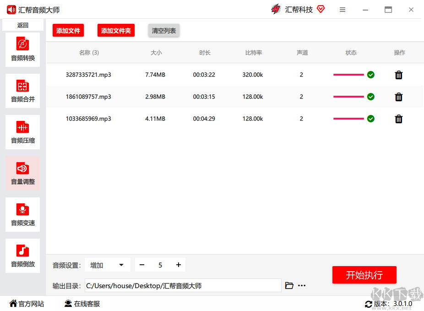Viewport: 424px width, 311px height.
Task: Open the 音频转换 audio conversion tool
Action: pos(22,49)
